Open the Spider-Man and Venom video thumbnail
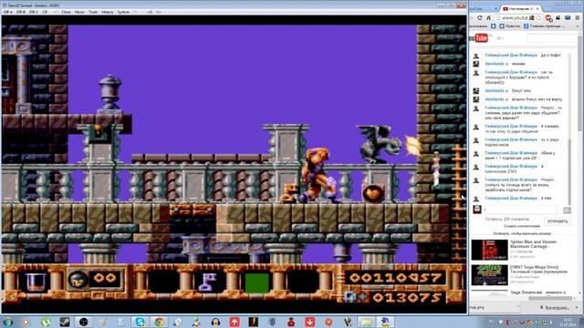This screenshot has height=328, width=584. (x=489, y=250)
